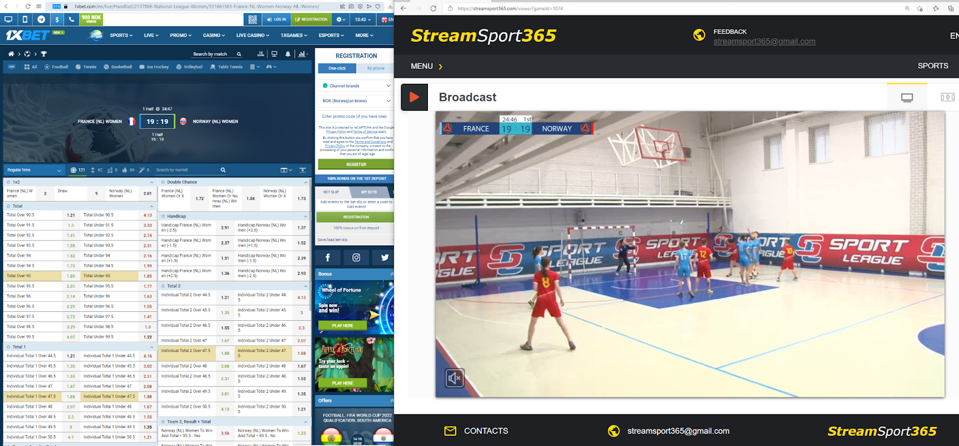Collapse the Double Chance market section
Viewport: 959px width, 446px height.
[306, 182]
